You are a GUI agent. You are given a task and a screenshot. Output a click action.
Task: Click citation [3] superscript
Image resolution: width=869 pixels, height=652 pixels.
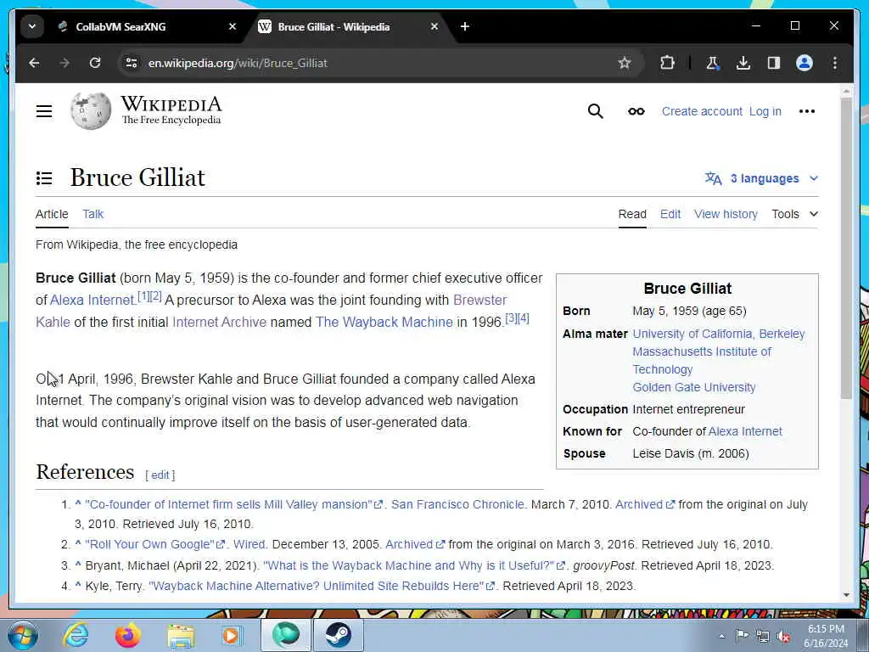511,318
